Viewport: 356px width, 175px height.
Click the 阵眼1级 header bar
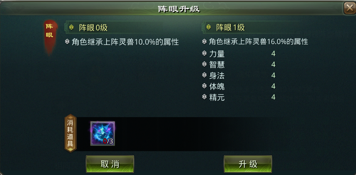pos(251,28)
